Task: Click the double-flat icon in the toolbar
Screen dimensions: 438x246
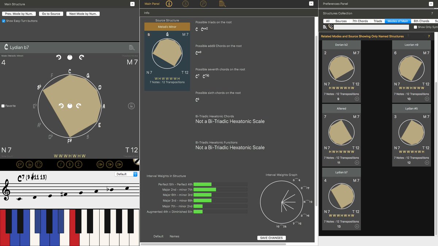Action: [30, 164]
